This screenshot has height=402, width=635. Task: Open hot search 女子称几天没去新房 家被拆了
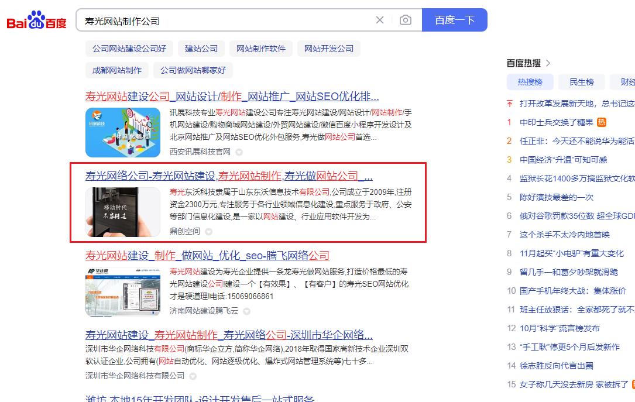tap(574, 384)
